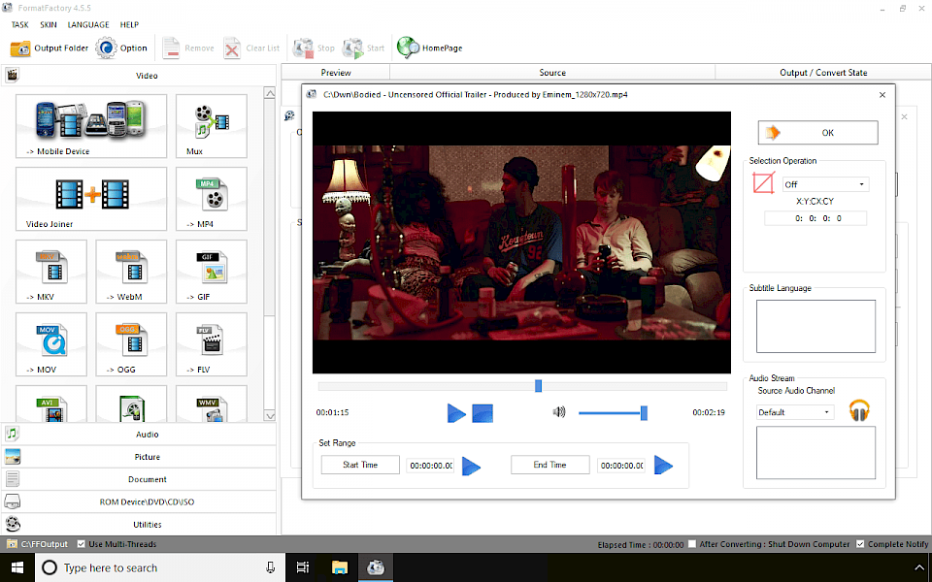
Task: Open the SKIN menu
Action: pyautogui.click(x=49, y=24)
